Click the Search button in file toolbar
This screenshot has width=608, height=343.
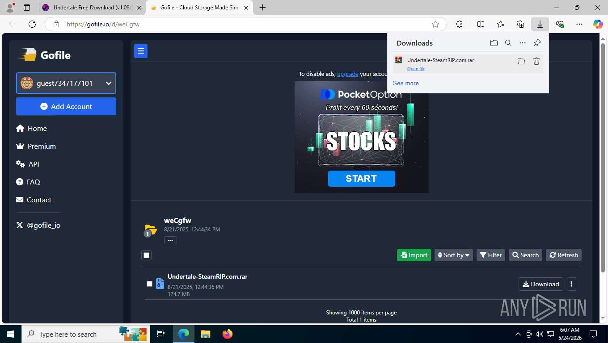525,255
